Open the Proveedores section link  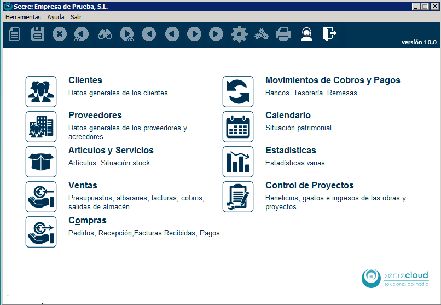pos(95,116)
